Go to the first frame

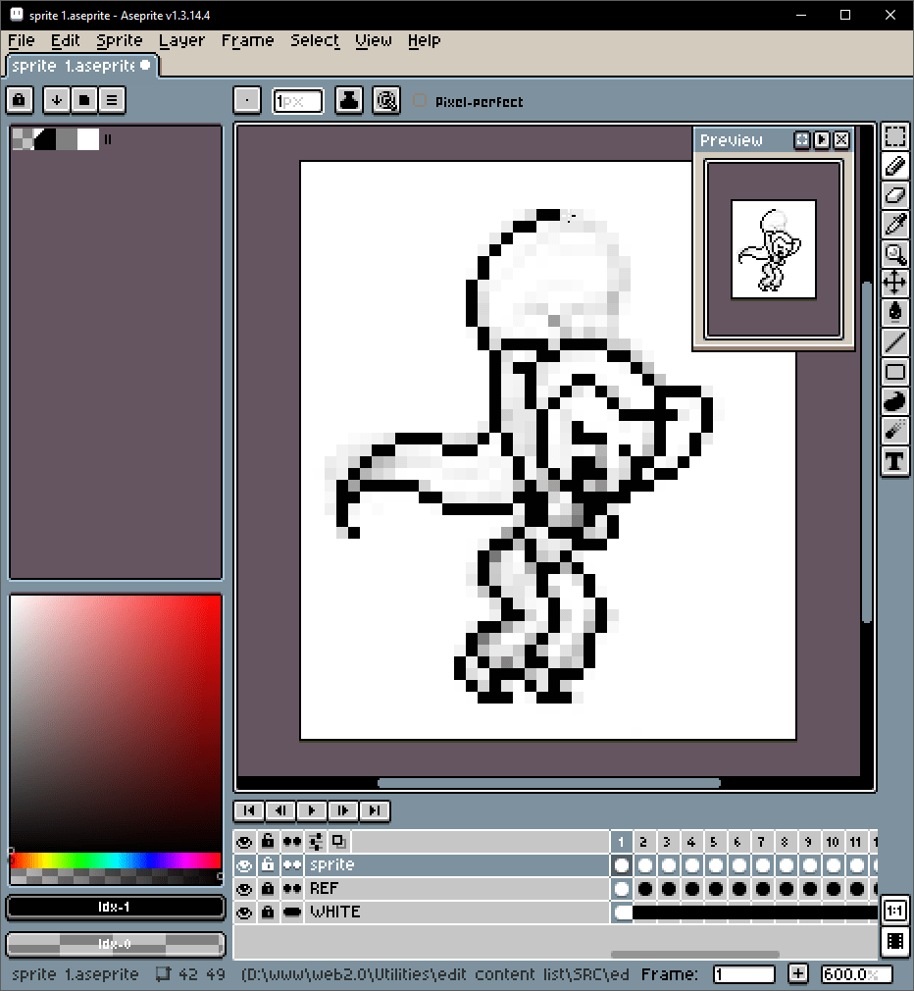coord(249,810)
